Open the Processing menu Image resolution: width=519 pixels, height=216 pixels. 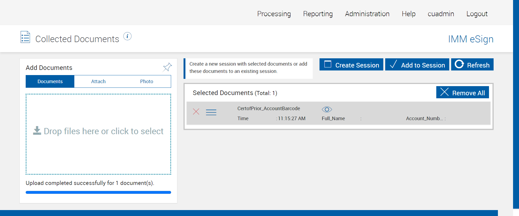click(x=274, y=14)
